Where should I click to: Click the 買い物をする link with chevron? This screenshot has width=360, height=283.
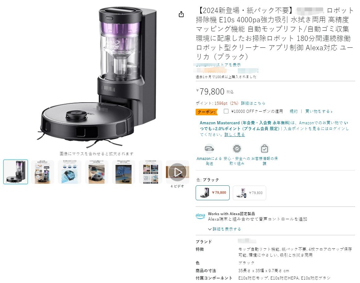319,111
